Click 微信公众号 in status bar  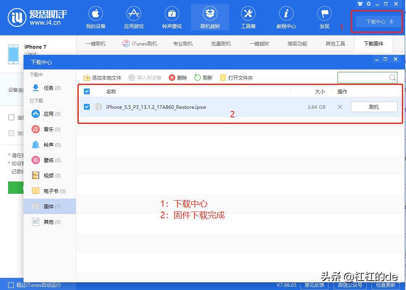pos(350,285)
